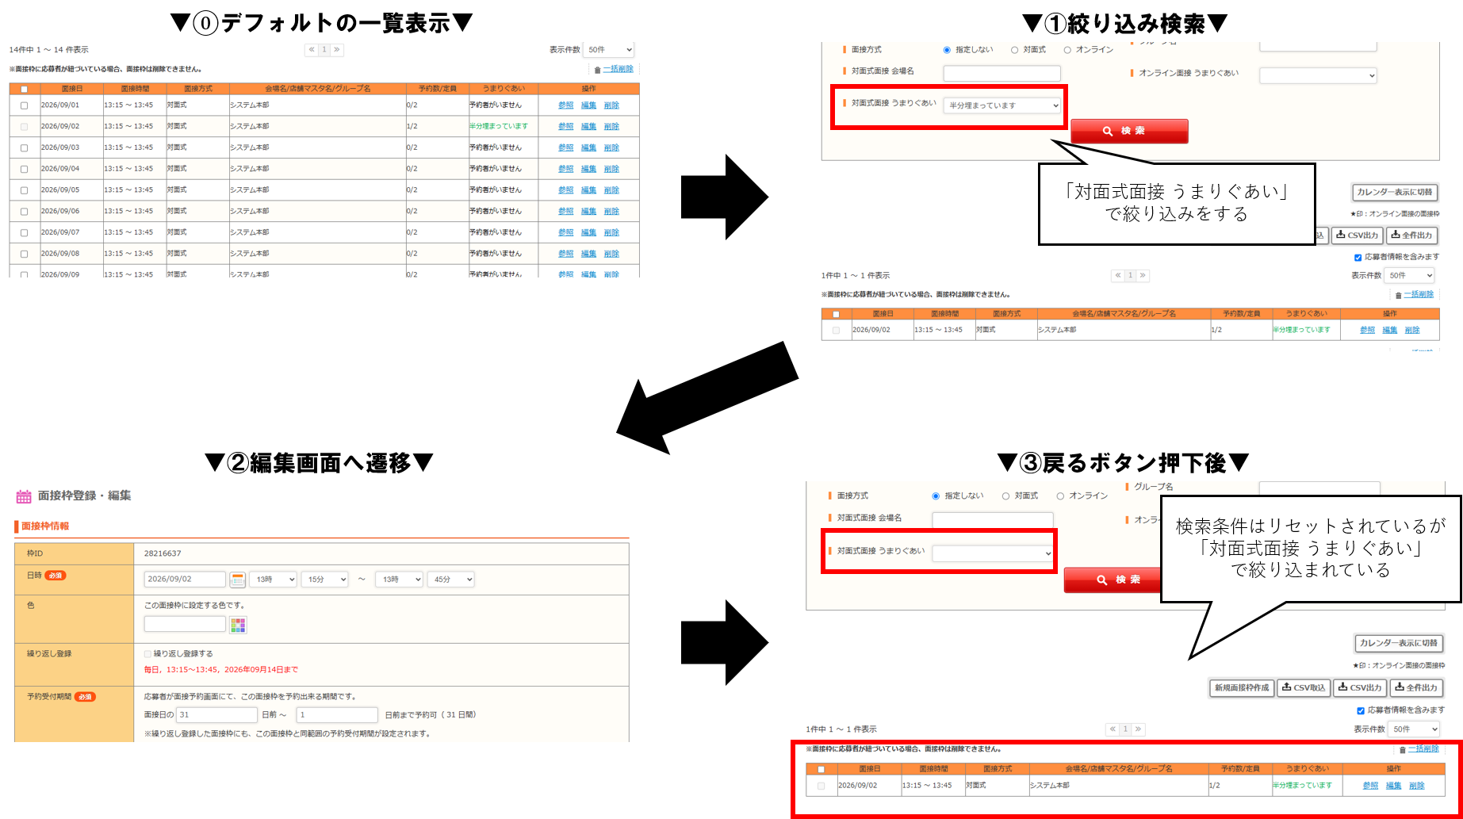The image size is (1463, 819).
Task: Go to next page » in default list panel
Action: (x=337, y=50)
